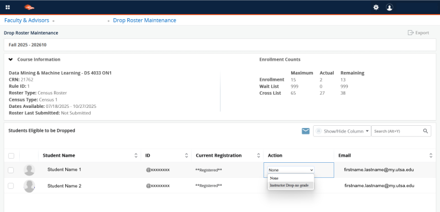Choose "None" from the action list

pyautogui.click(x=275, y=178)
